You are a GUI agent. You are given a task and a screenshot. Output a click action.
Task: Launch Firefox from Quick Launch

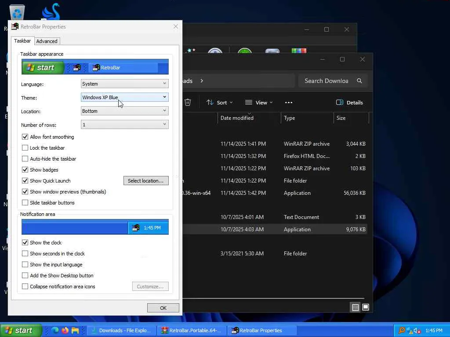pyautogui.click(x=65, y=330)
